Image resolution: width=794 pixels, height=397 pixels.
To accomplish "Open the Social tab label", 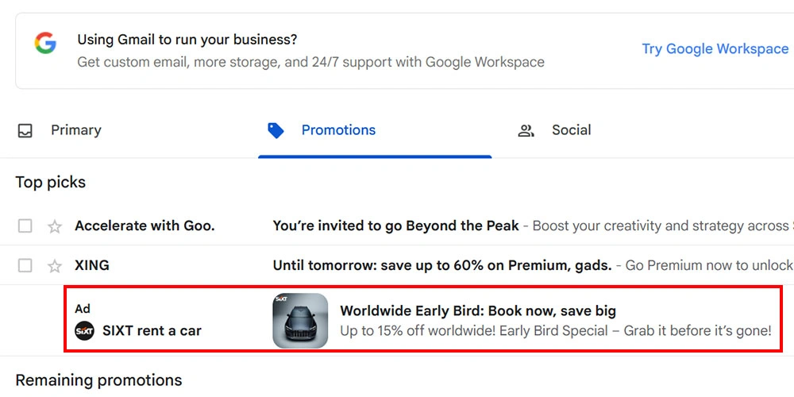I will click(572, 130).
